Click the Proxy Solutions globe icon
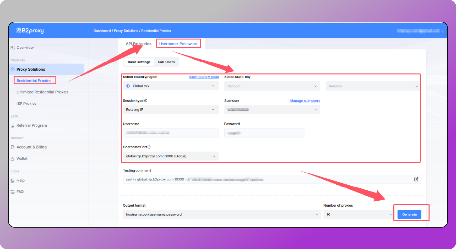The height and width of the screenshot is (249, 456). [x=13, y=69]
